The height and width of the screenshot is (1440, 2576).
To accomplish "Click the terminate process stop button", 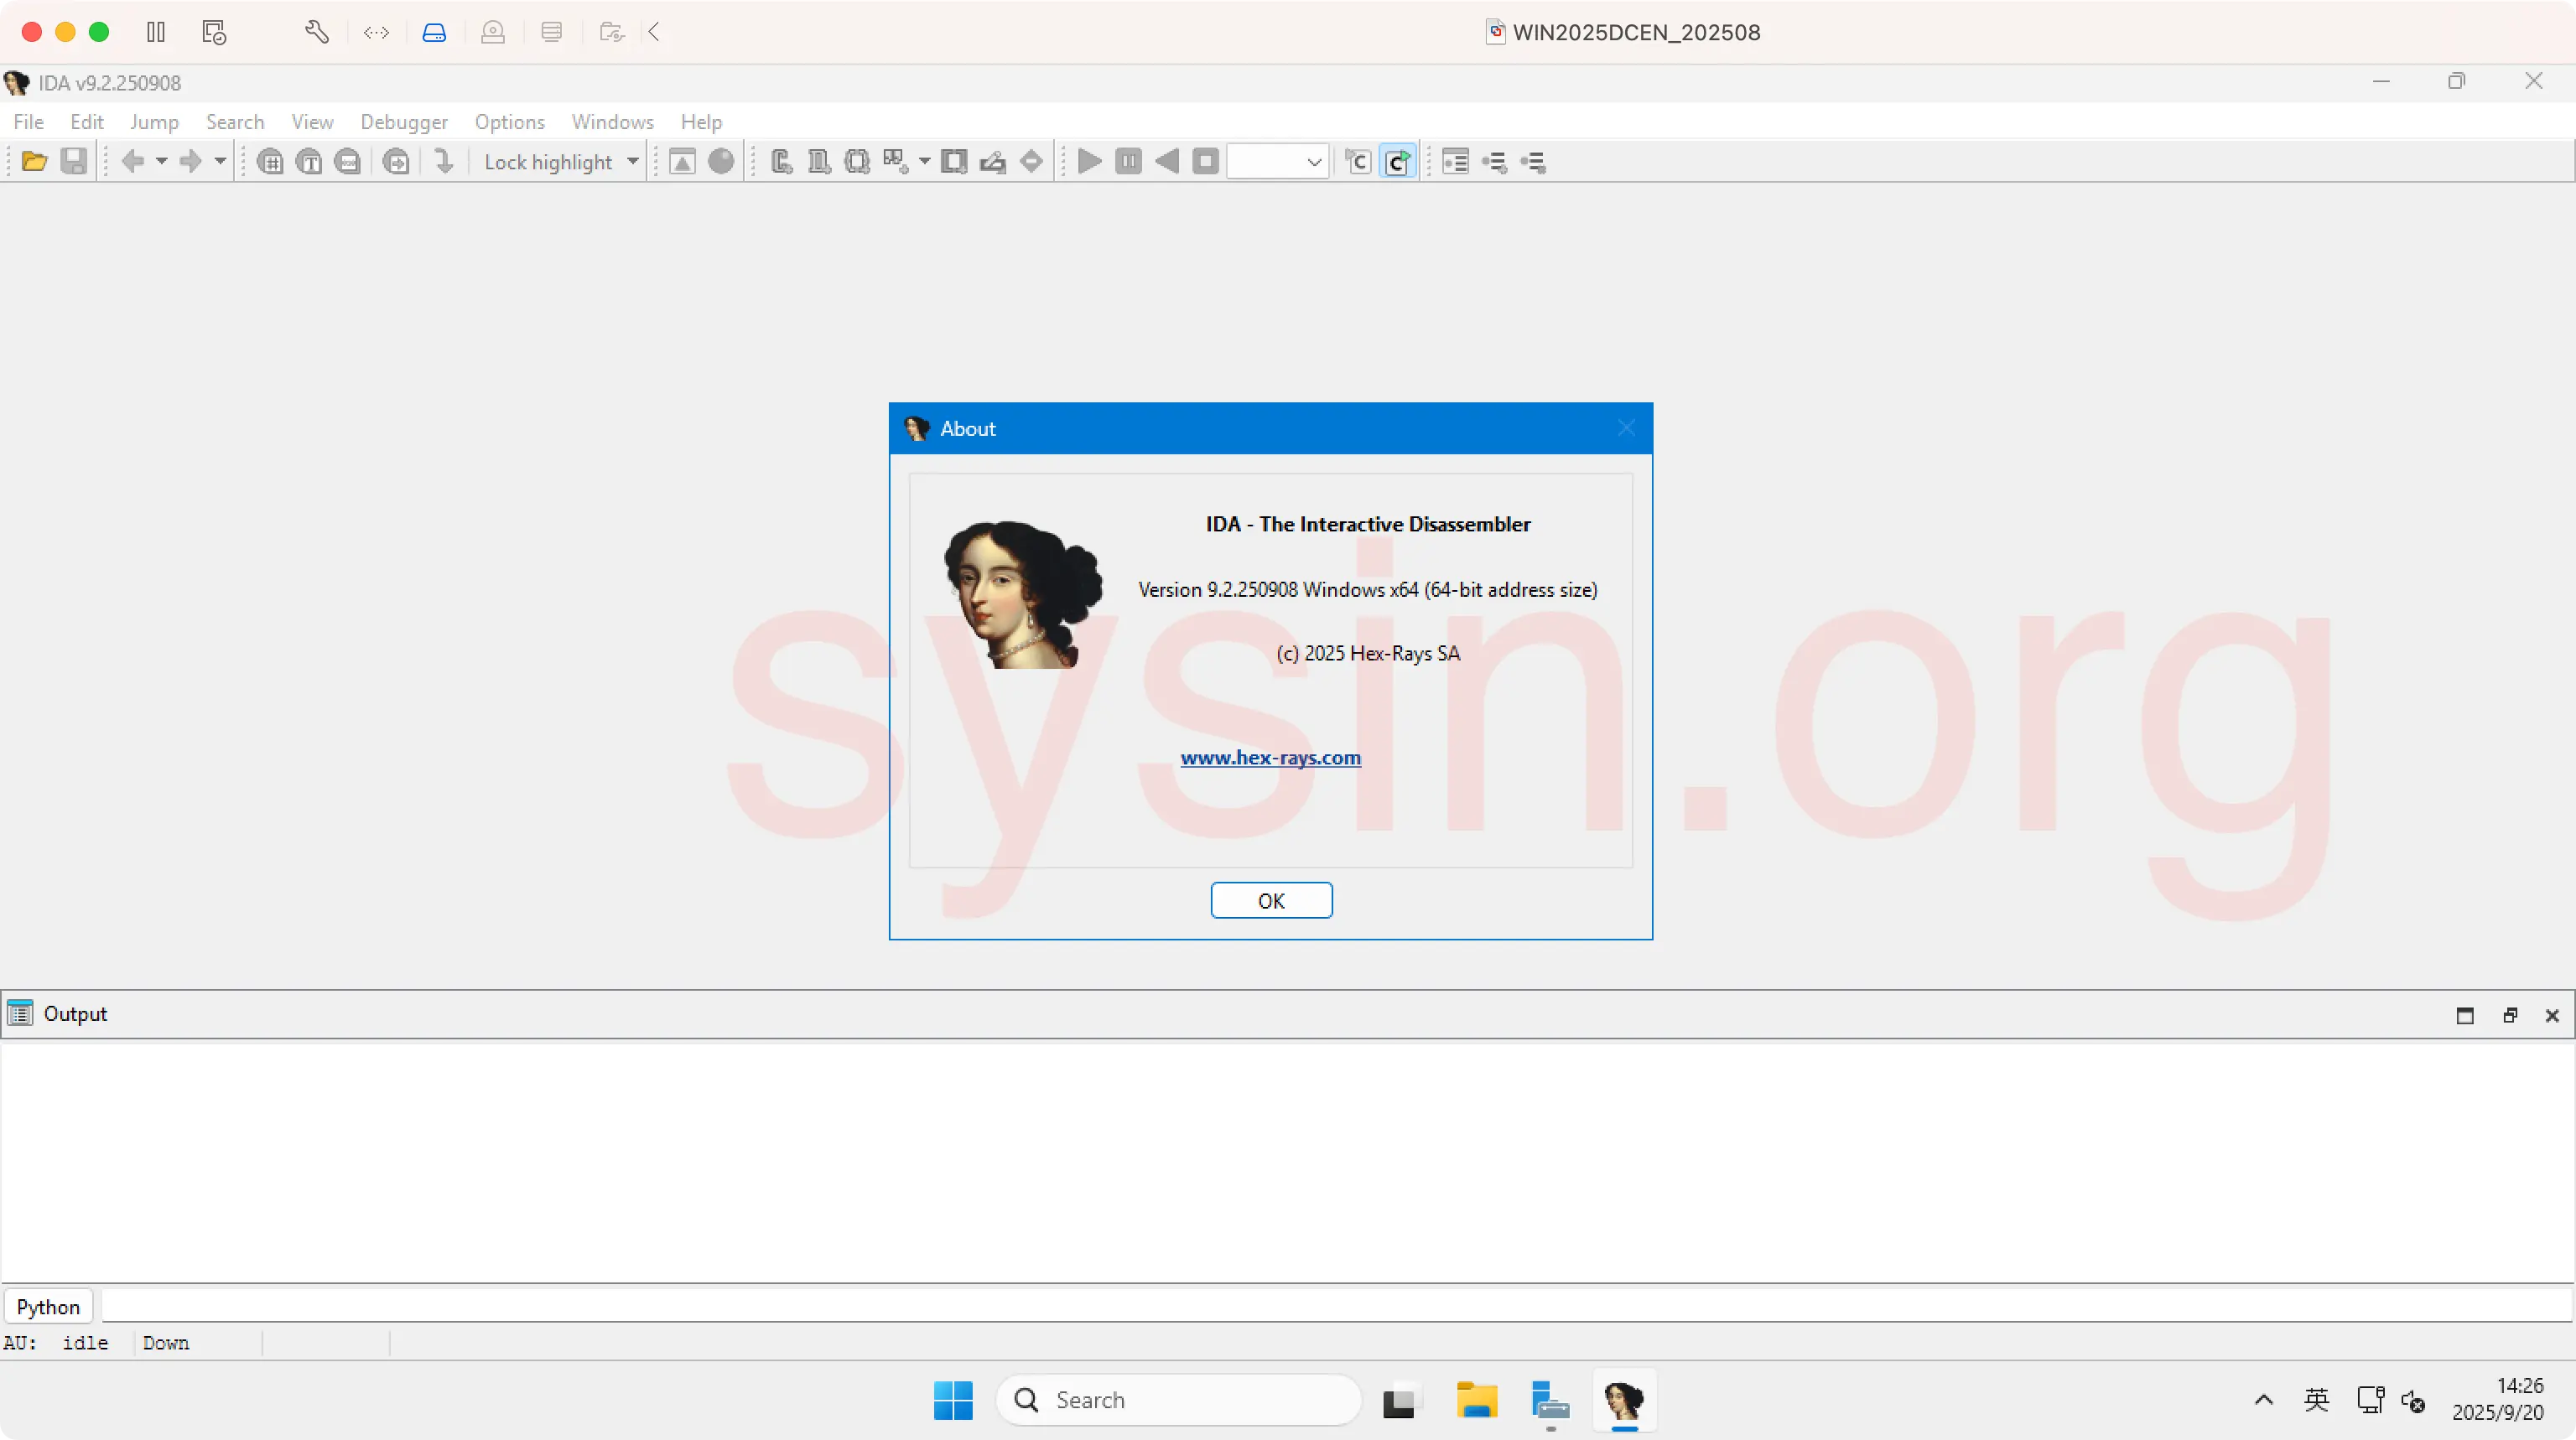I will pos(1206,162).
